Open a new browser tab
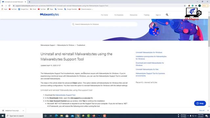The image size is (210, 118). click(30, 2)
